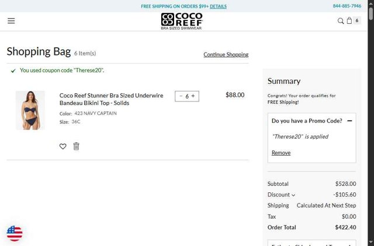Click the Shopping Bag heading
Screen dimensions: 374x246
39,52
